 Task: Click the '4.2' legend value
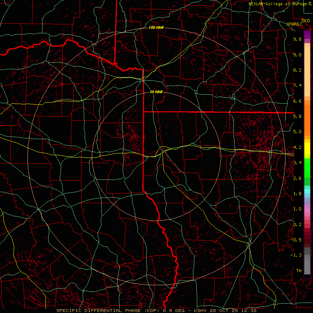point(297,147)
